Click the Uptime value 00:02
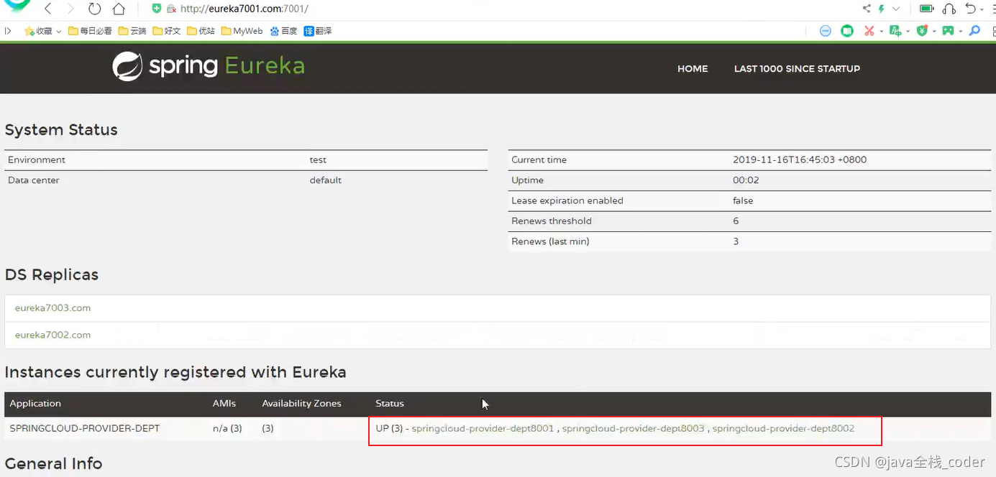This screenshot has height=477, width=996. [x=746, y=180]
